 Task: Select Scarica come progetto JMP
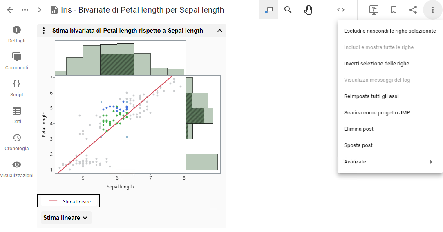[377, 113]
